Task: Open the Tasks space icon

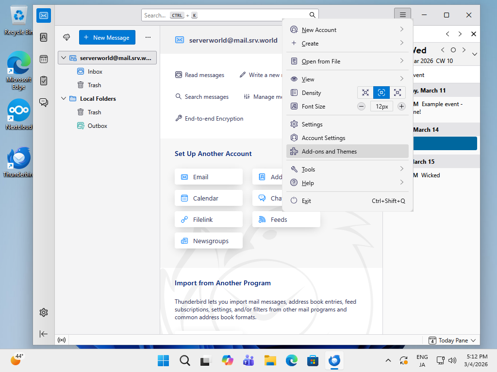Action: 44,81
